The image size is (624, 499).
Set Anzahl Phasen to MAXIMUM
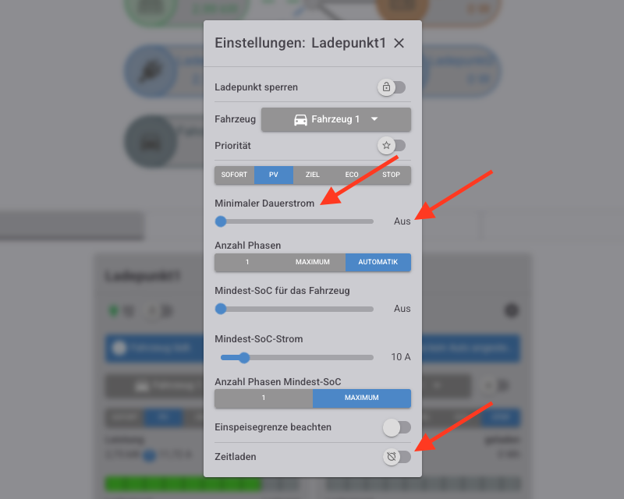[313, 262]
